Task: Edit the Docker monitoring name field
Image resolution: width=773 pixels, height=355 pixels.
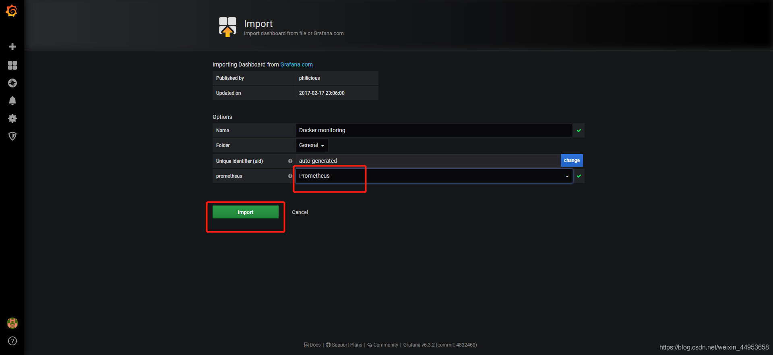Action: 434,130
